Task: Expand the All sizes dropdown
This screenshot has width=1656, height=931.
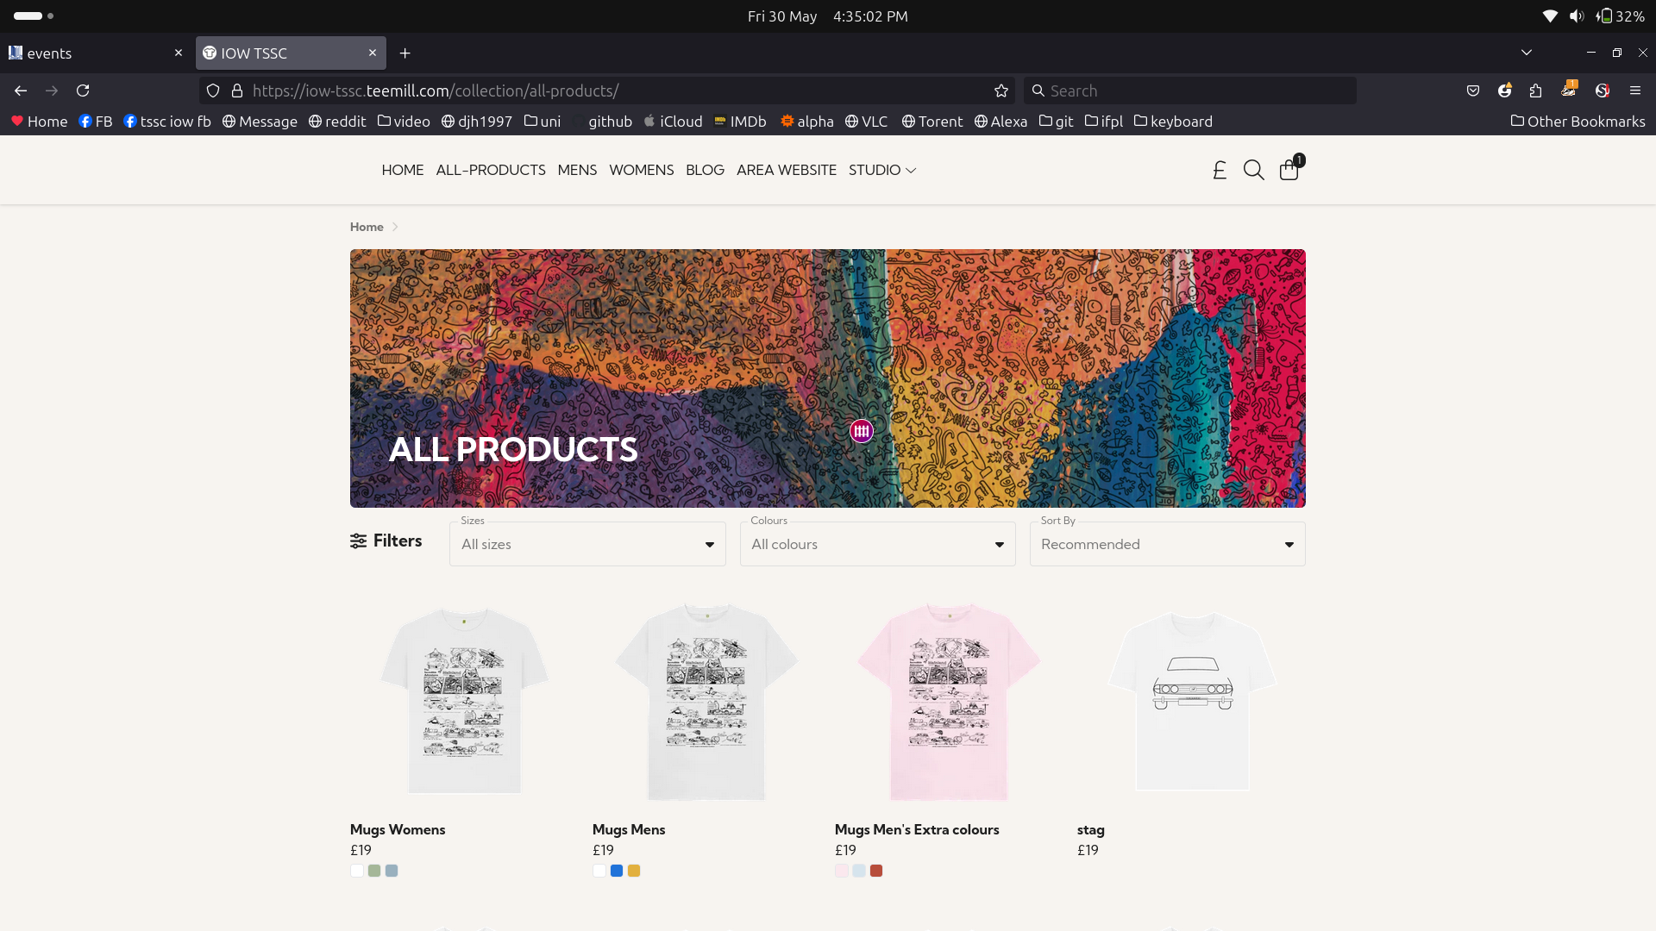Action: (x=587, y=544)
